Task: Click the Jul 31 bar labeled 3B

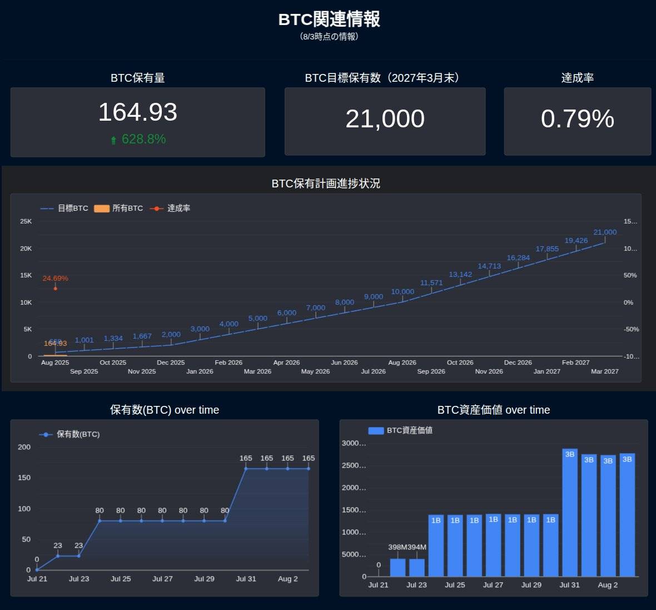Action: click(x=570, y=513)
